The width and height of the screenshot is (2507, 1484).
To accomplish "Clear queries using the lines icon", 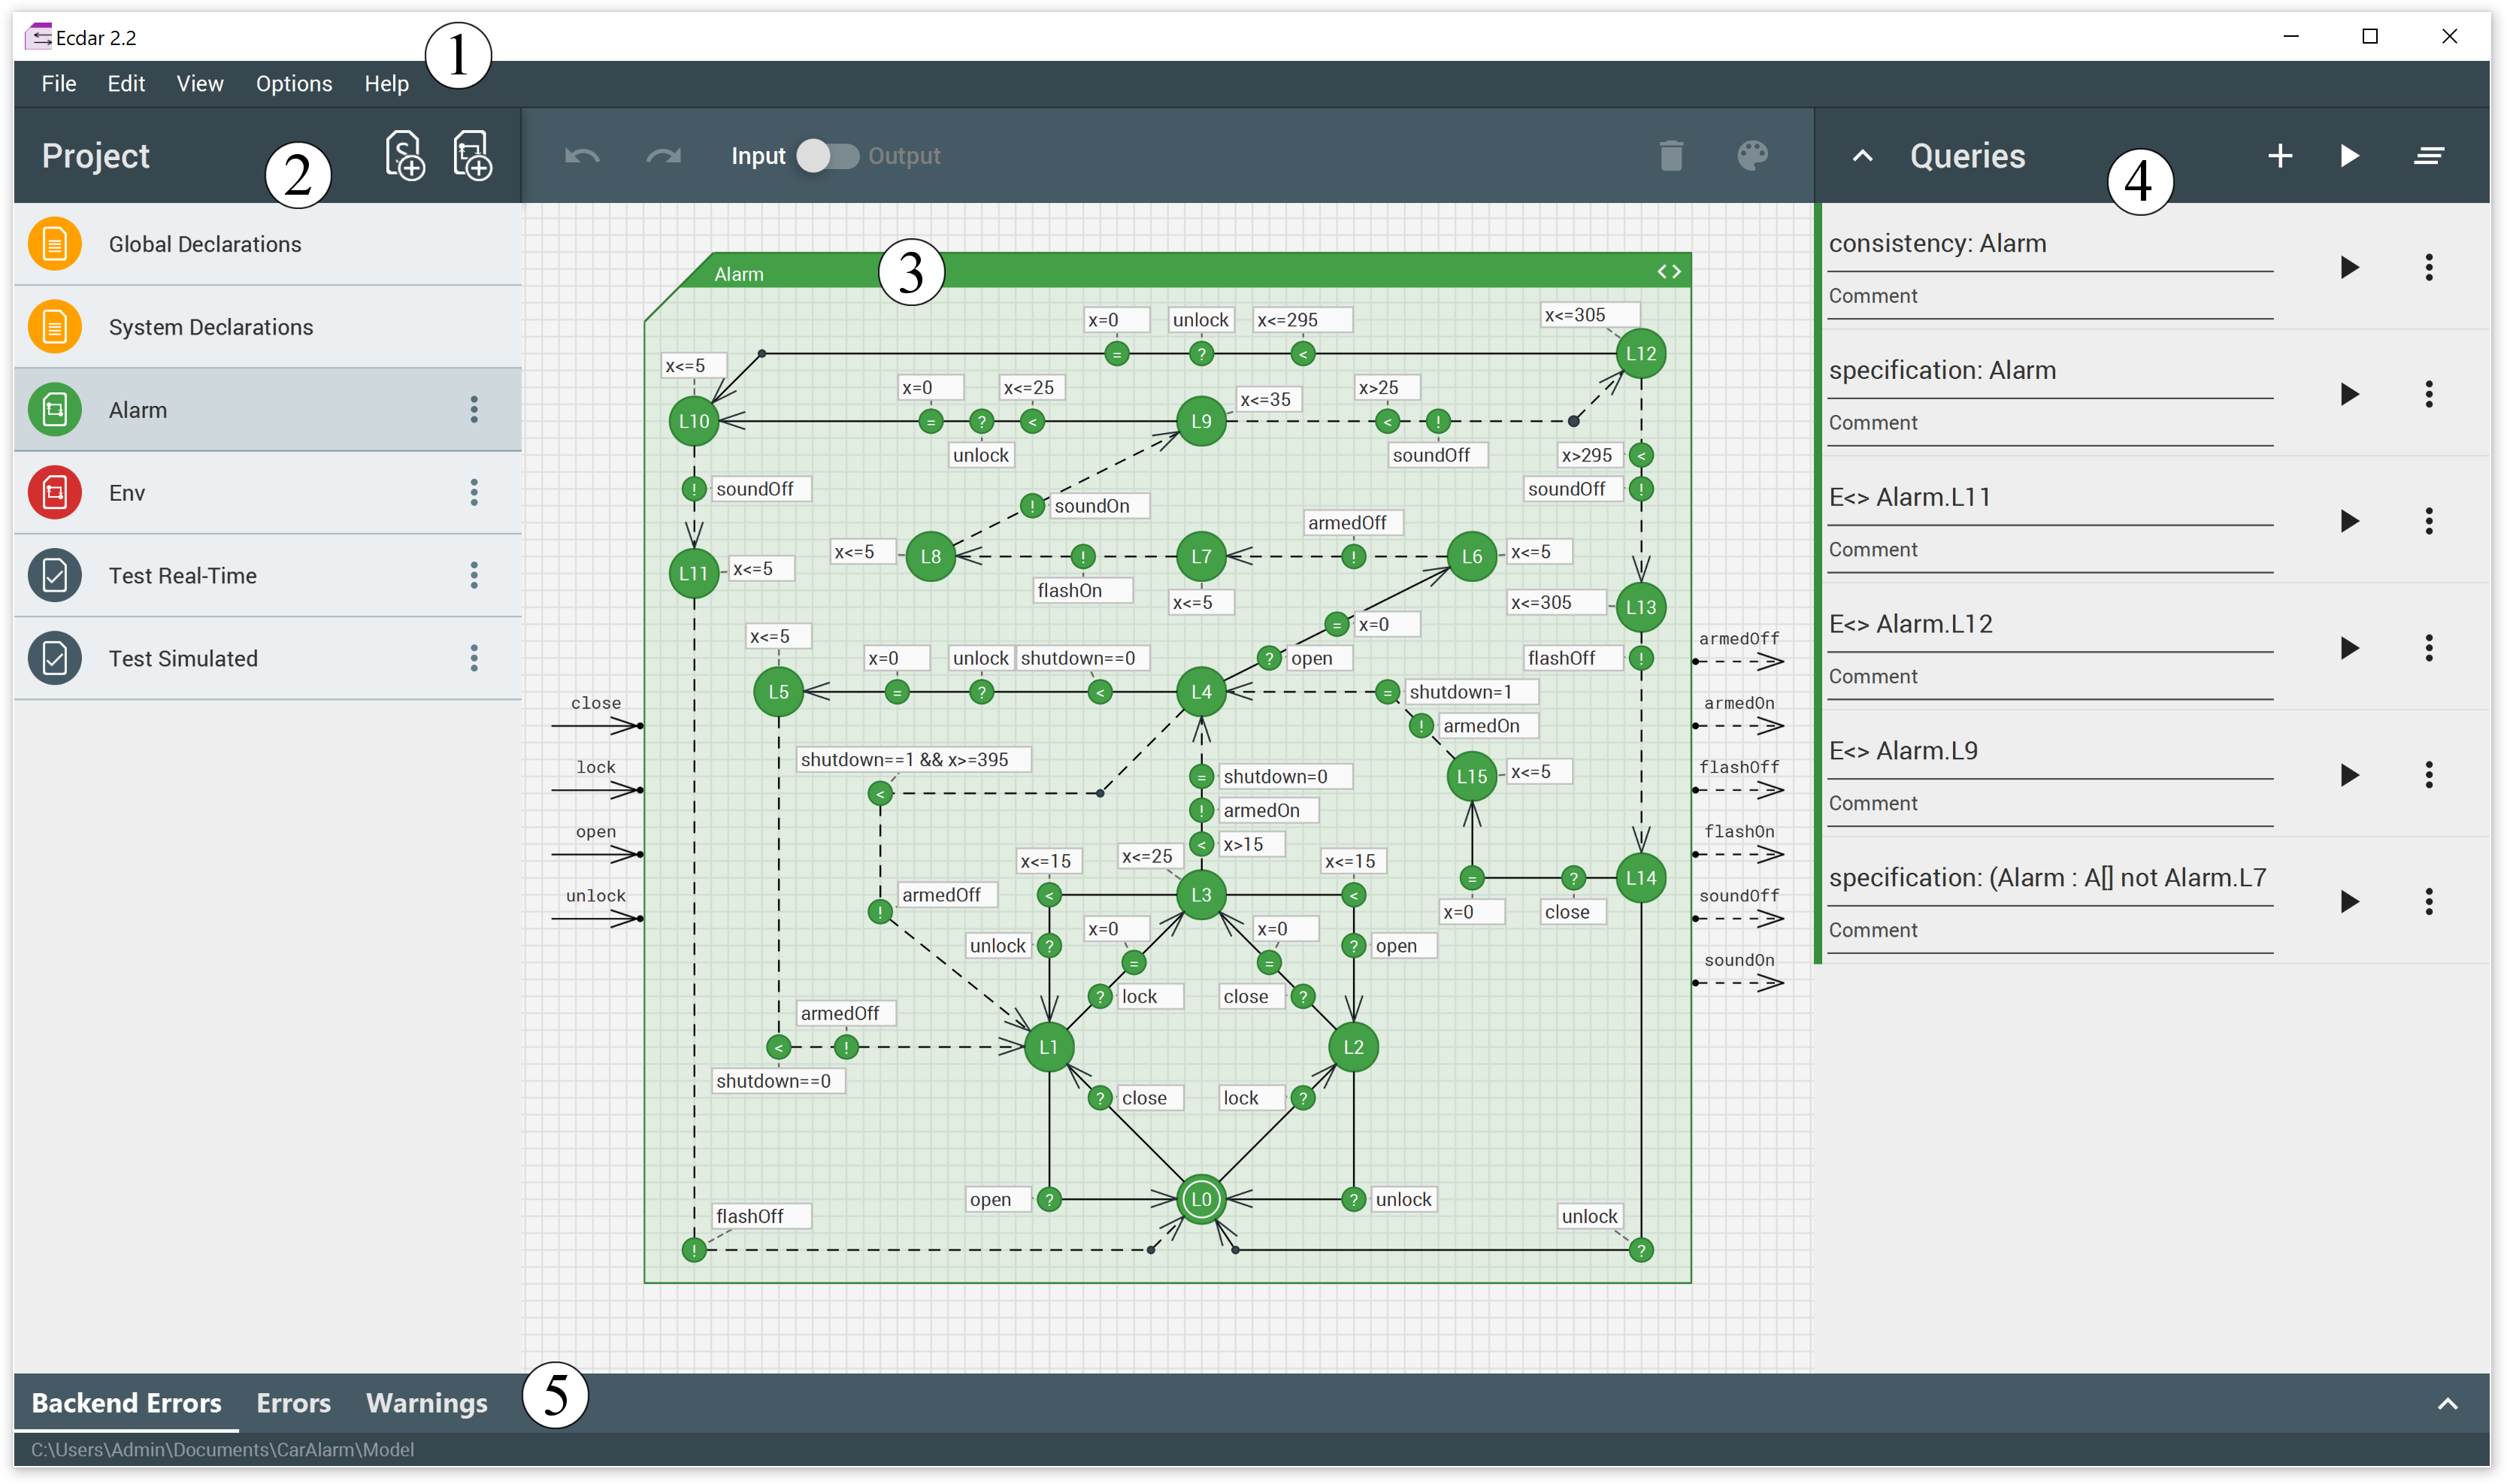I will tap(2429, 156).
